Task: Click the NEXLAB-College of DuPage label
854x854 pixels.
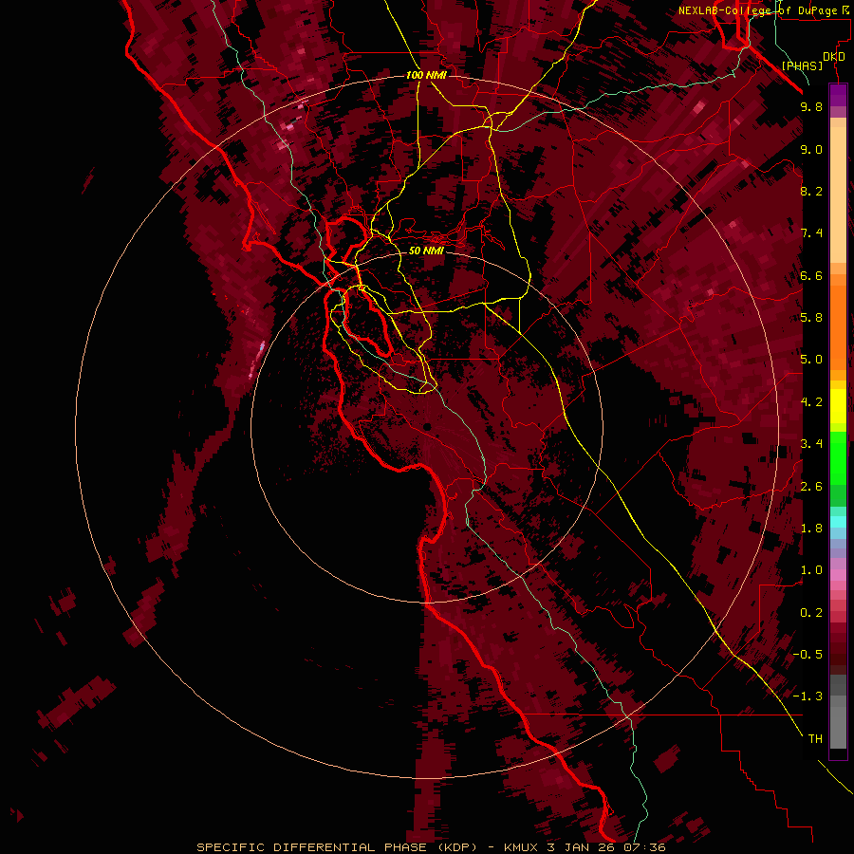Action: coord(758,10)
